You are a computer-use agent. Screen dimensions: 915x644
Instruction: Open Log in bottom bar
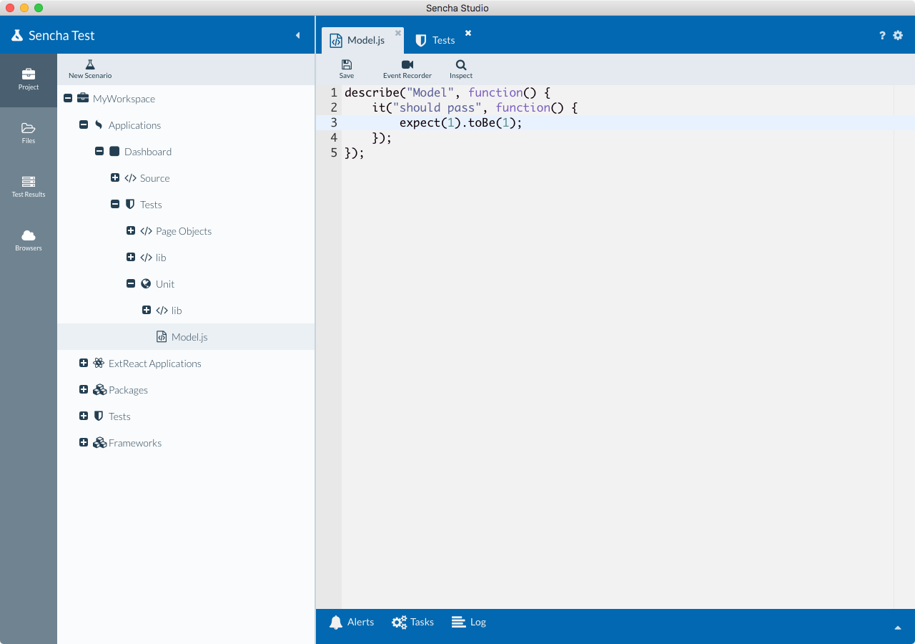pos(469,623)
